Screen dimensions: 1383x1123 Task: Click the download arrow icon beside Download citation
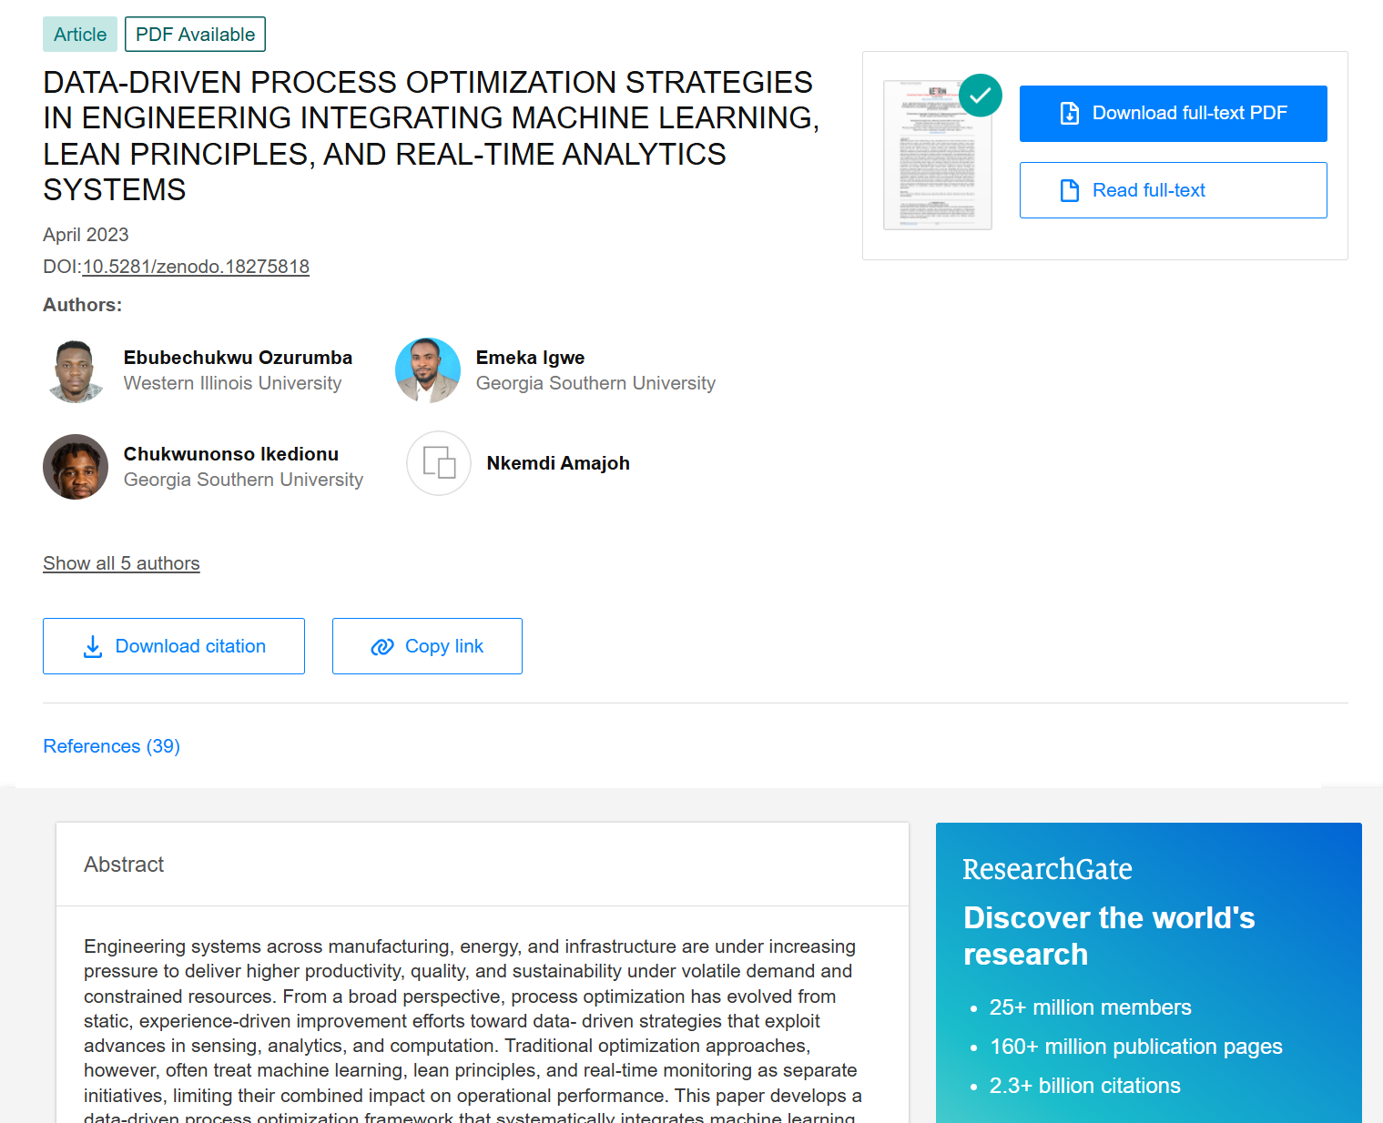coord(93,647)
